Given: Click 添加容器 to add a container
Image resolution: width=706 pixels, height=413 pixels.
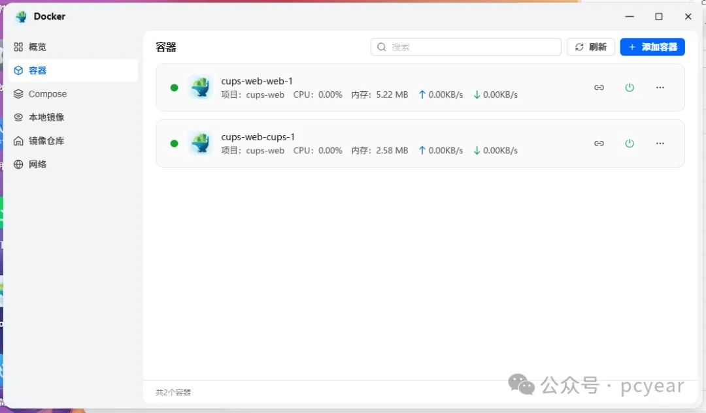Looking at the screenshot, I should click(x=652, y=47).
